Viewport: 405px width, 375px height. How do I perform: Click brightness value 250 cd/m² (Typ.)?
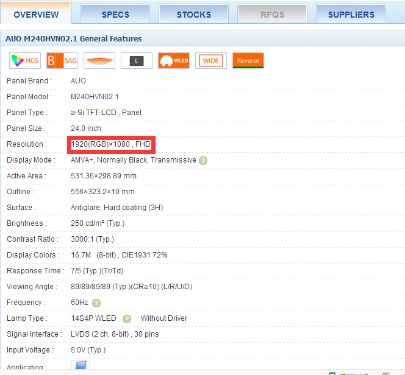point(98,223)
